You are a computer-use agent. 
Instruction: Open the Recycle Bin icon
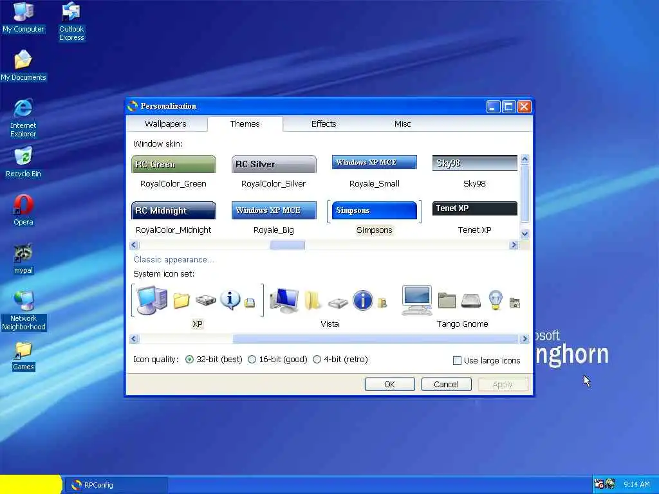click(23, 163)
